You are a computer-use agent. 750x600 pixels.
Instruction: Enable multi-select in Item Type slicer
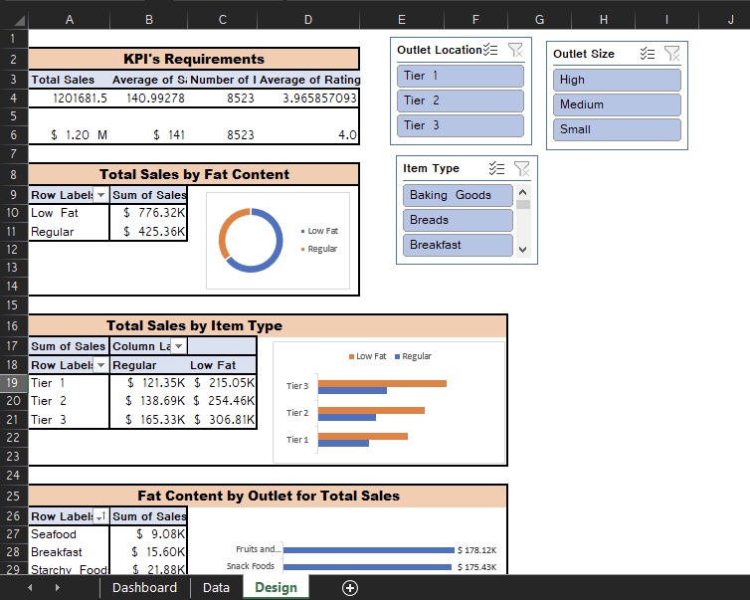click(x=497, y=169)
